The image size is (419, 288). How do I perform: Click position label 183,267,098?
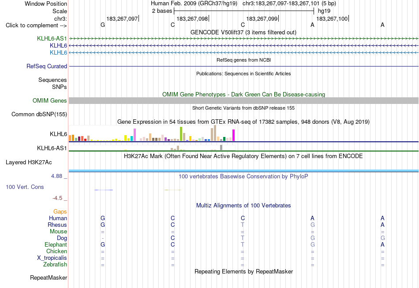point(192,18)
